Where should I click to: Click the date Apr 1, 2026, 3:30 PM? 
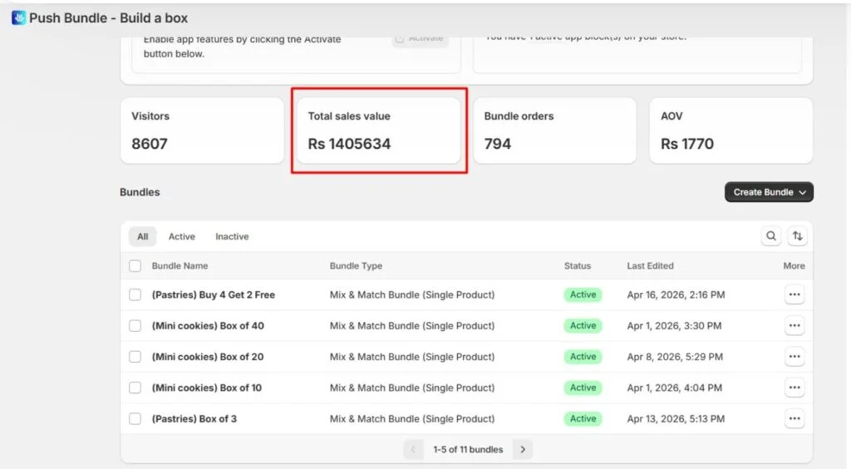pyautogui.click(x=674, y=326)
